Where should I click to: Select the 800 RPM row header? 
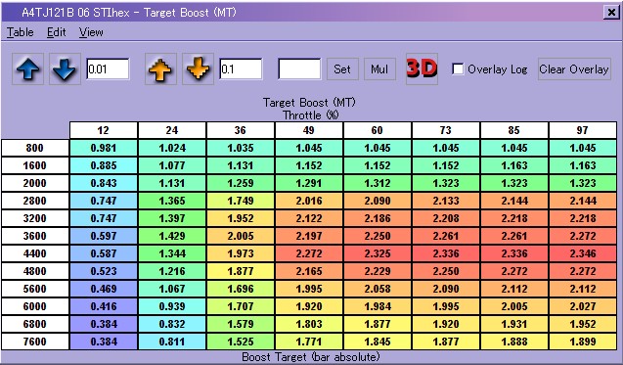coord(35,148)
